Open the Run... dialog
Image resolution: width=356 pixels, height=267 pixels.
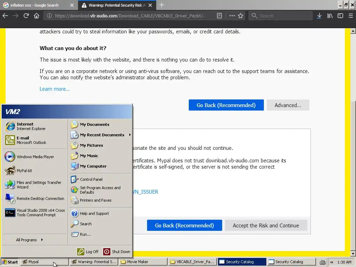[101, 234]
